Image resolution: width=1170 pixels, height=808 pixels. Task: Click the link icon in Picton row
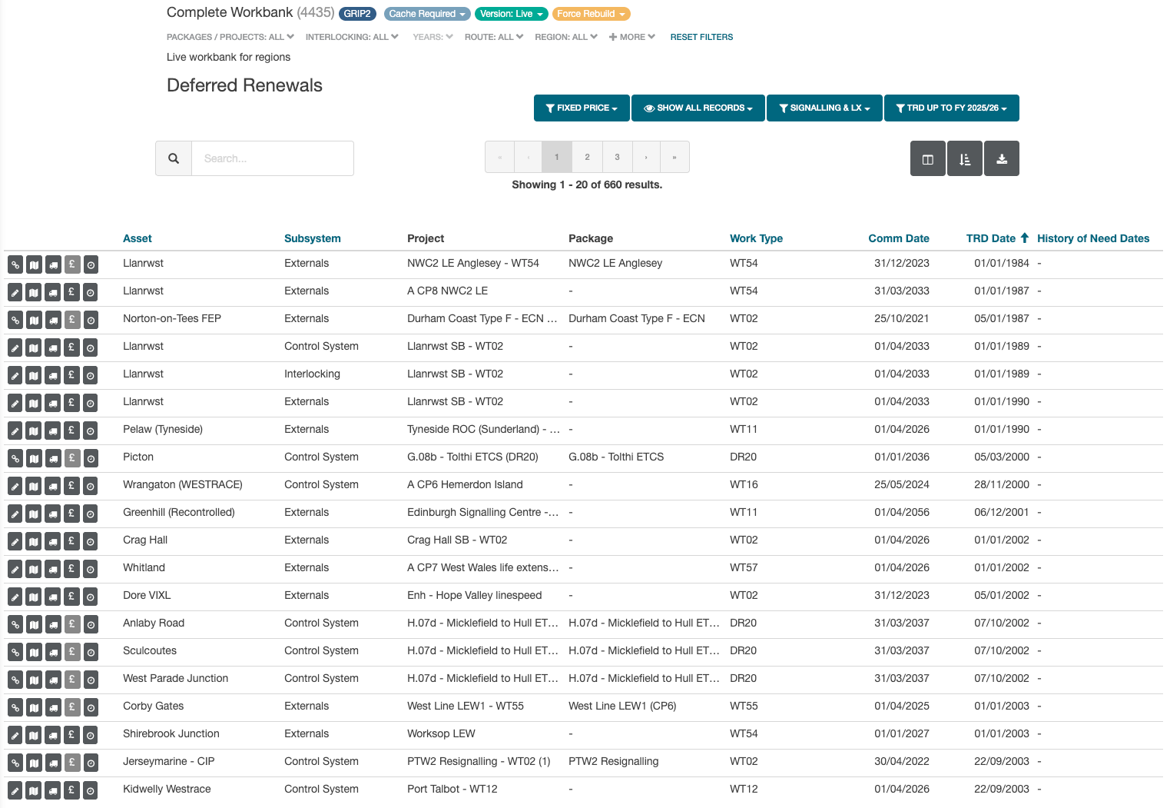coord(15,458)
